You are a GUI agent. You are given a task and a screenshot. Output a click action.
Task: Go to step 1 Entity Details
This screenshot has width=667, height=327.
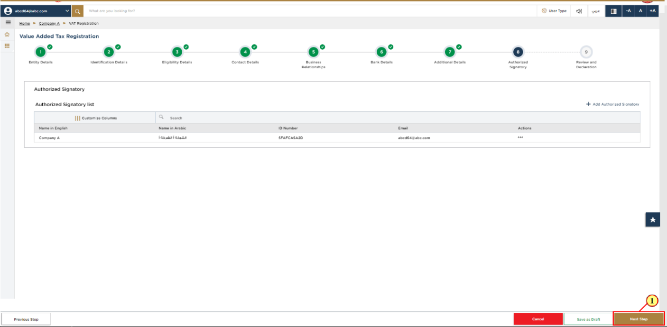click(x=41, y=52)
